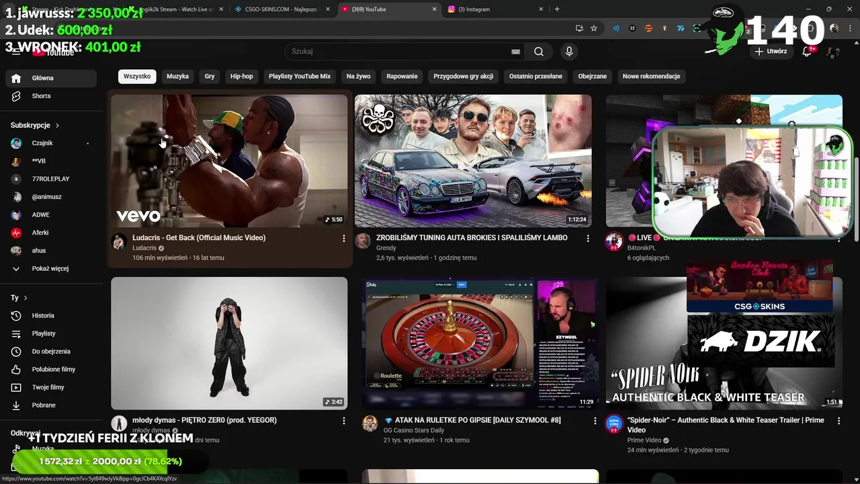Select the Wszystko filter chip
Viewport: 860px width, 484px height.
(x=137, y=77)
